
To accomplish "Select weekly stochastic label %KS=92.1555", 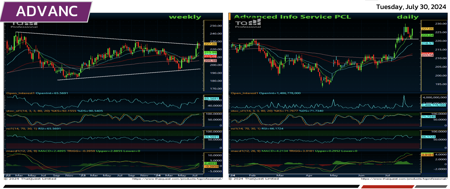I will [x=55, y=111].
